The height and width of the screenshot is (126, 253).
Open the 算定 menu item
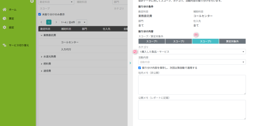click(x=12, y=19)
